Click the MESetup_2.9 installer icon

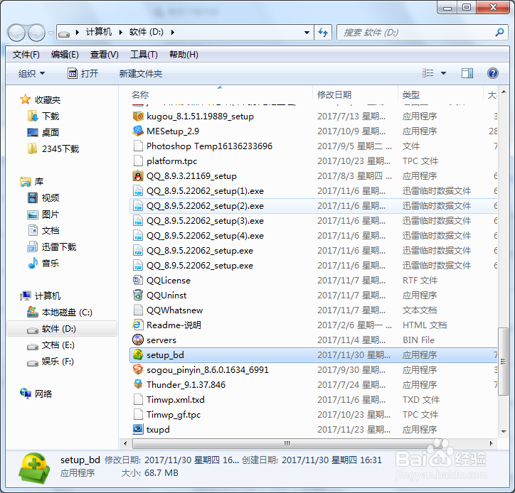[x=138, y=131]
